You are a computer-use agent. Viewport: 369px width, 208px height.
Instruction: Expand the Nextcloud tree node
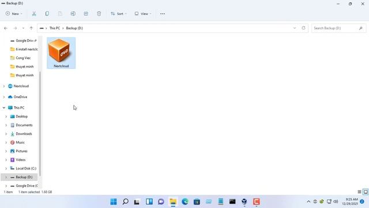tap(4, 86)
